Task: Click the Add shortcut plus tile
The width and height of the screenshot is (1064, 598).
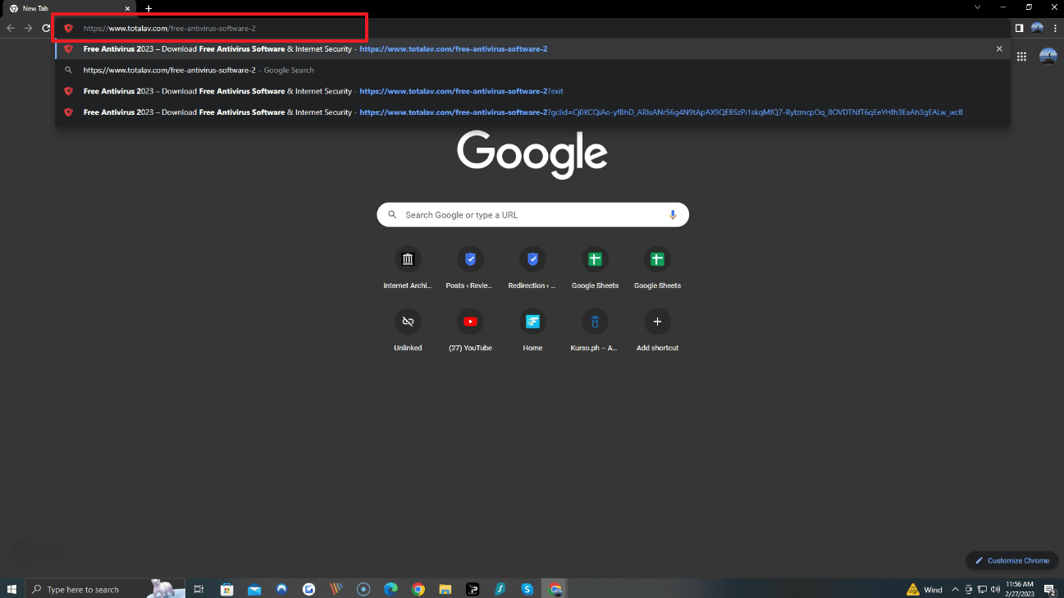Action: tap(657, 330)
